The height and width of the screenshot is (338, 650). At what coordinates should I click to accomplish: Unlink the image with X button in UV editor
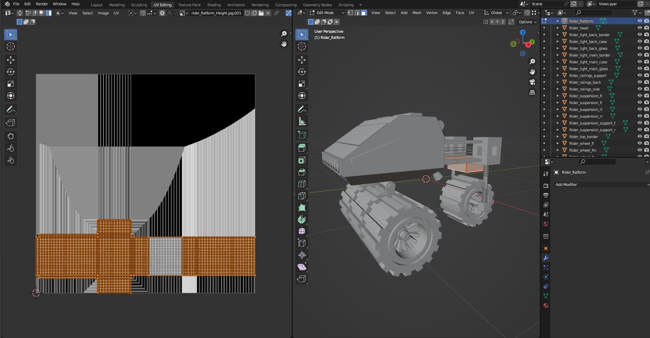(x=268, y=13)
